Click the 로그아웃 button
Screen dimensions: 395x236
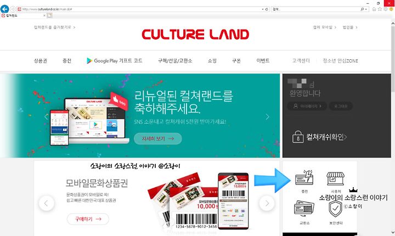(341, 106)
